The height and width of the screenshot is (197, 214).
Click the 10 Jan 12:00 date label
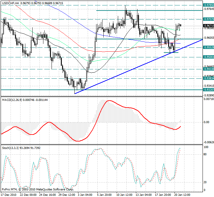click(x=124, y=195)
